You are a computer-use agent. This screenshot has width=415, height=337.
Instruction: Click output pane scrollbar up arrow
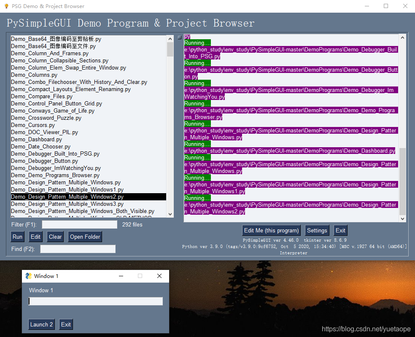tap(403, 38)
